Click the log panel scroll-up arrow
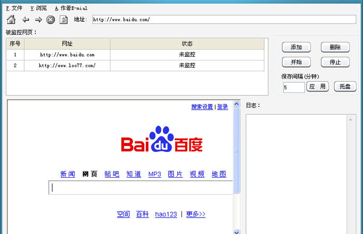 351,119
